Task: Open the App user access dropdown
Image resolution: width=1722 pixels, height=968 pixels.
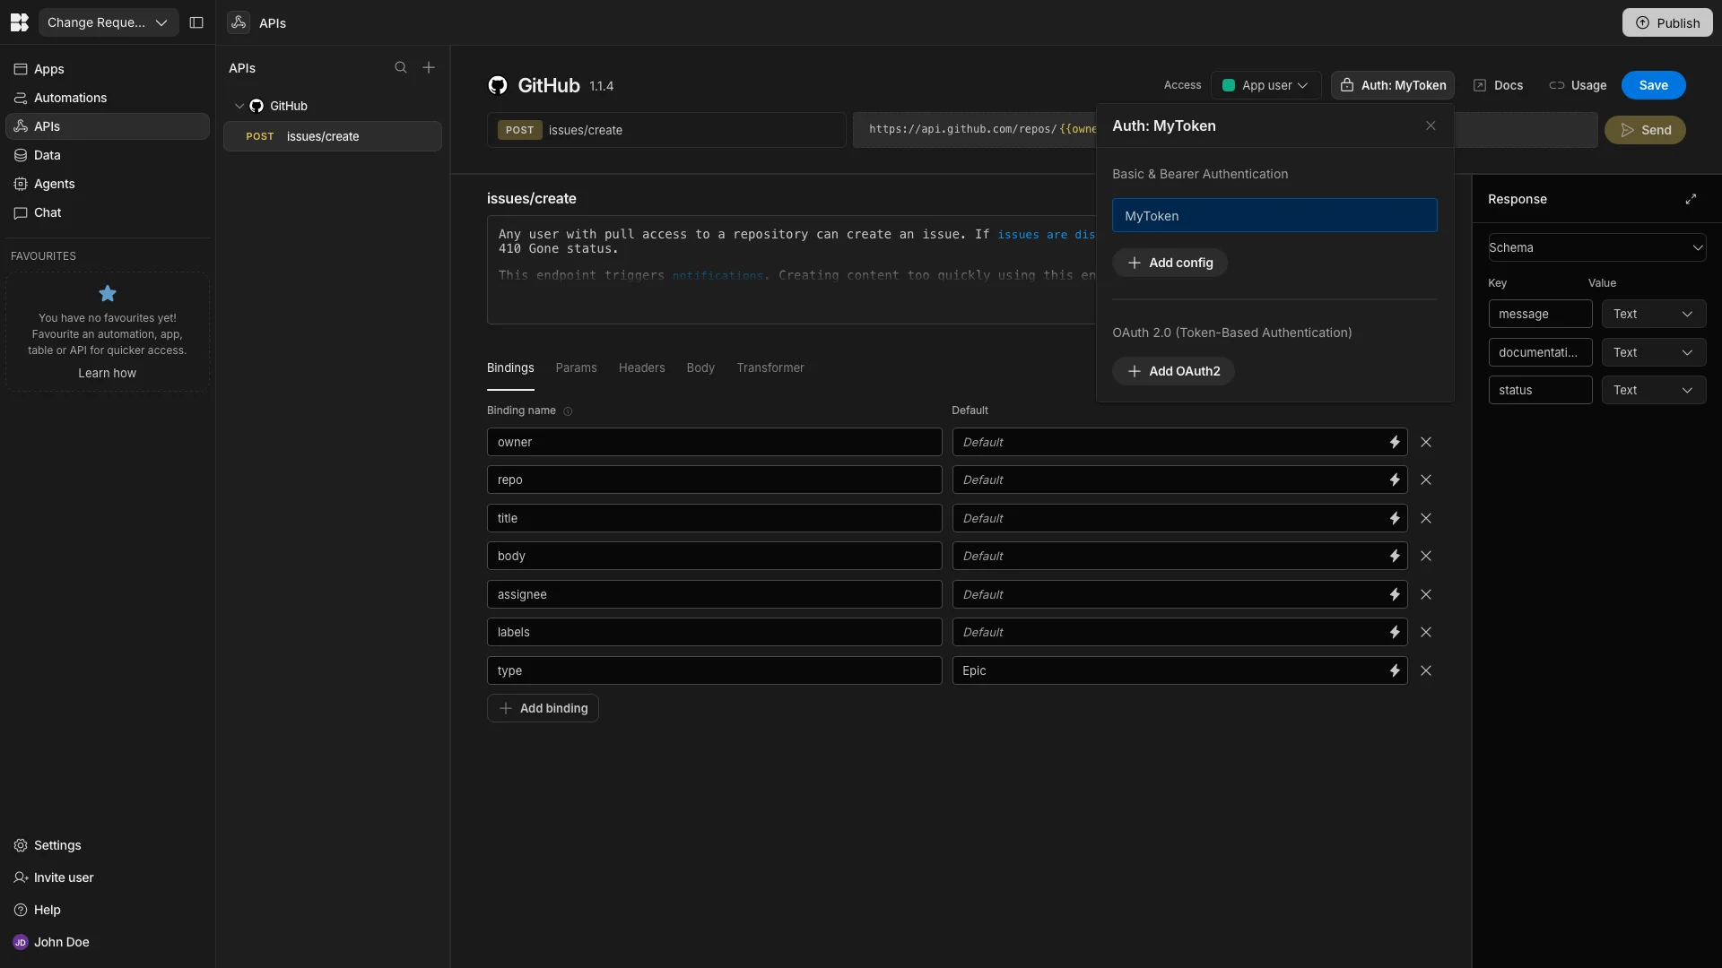Action: [x=1265, y=85]
